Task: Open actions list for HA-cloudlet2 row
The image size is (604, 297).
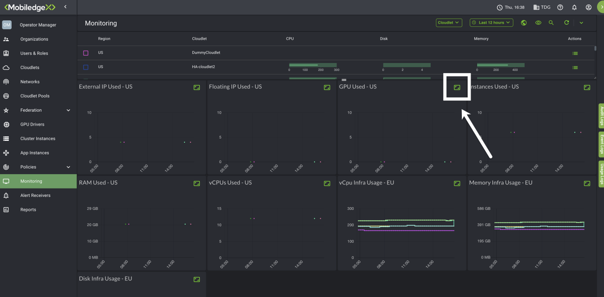Action: point(575,67)
